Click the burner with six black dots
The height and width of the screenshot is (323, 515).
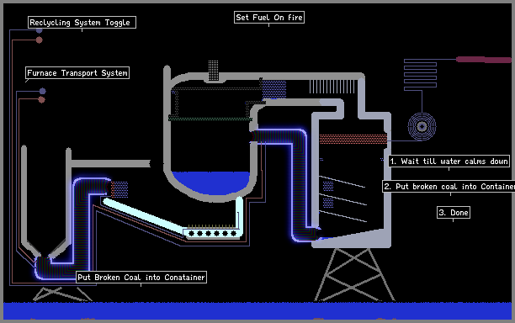[213, 233]
